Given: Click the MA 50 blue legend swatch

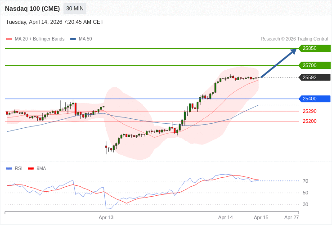Looking at the screenshot, I should tap(73, 39).
